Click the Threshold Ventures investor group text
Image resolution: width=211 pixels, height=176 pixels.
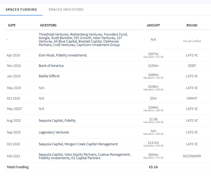tap(83, 40)
